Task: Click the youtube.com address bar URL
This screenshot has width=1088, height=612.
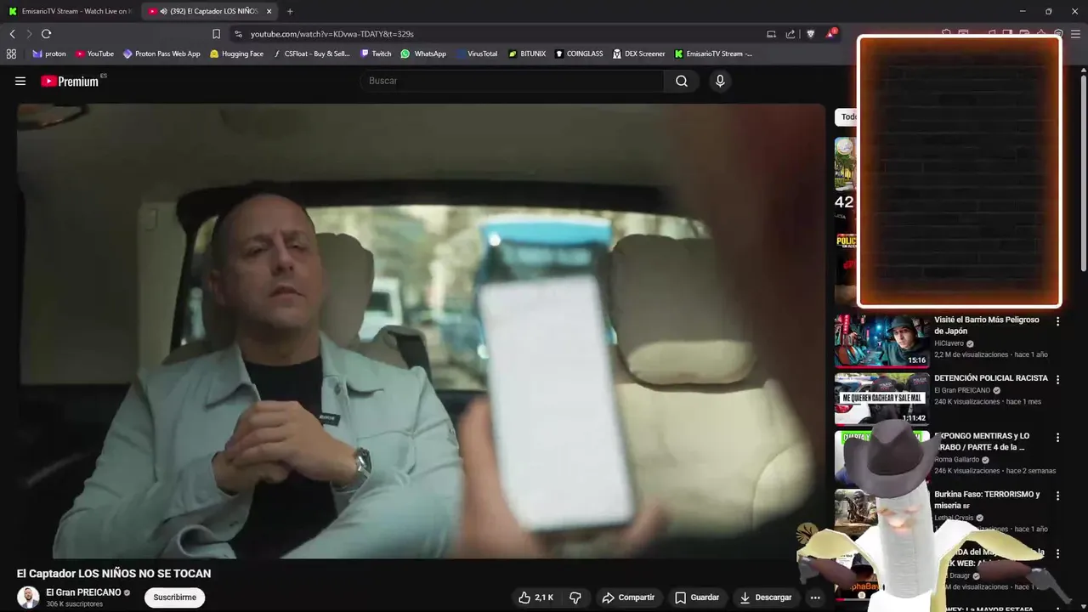Action: 331,34
